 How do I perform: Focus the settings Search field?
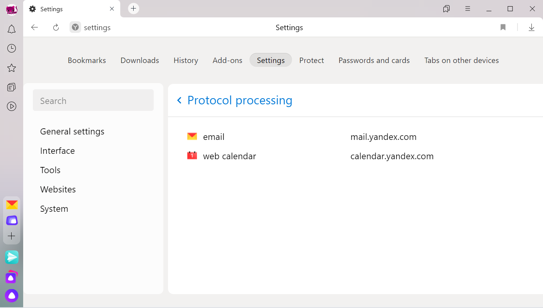(x=93, y=100)
